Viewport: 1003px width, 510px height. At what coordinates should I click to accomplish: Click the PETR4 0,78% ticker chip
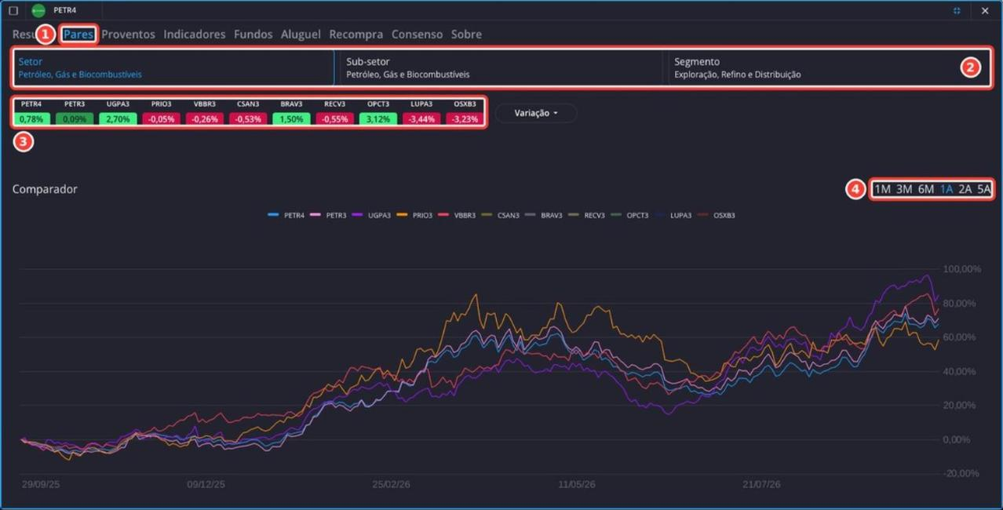point(31,111)
